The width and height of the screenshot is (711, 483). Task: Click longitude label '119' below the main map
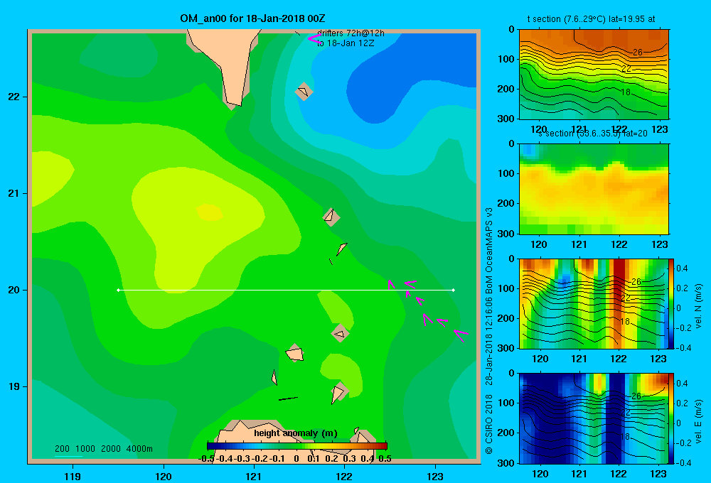[x=73, y=476]
